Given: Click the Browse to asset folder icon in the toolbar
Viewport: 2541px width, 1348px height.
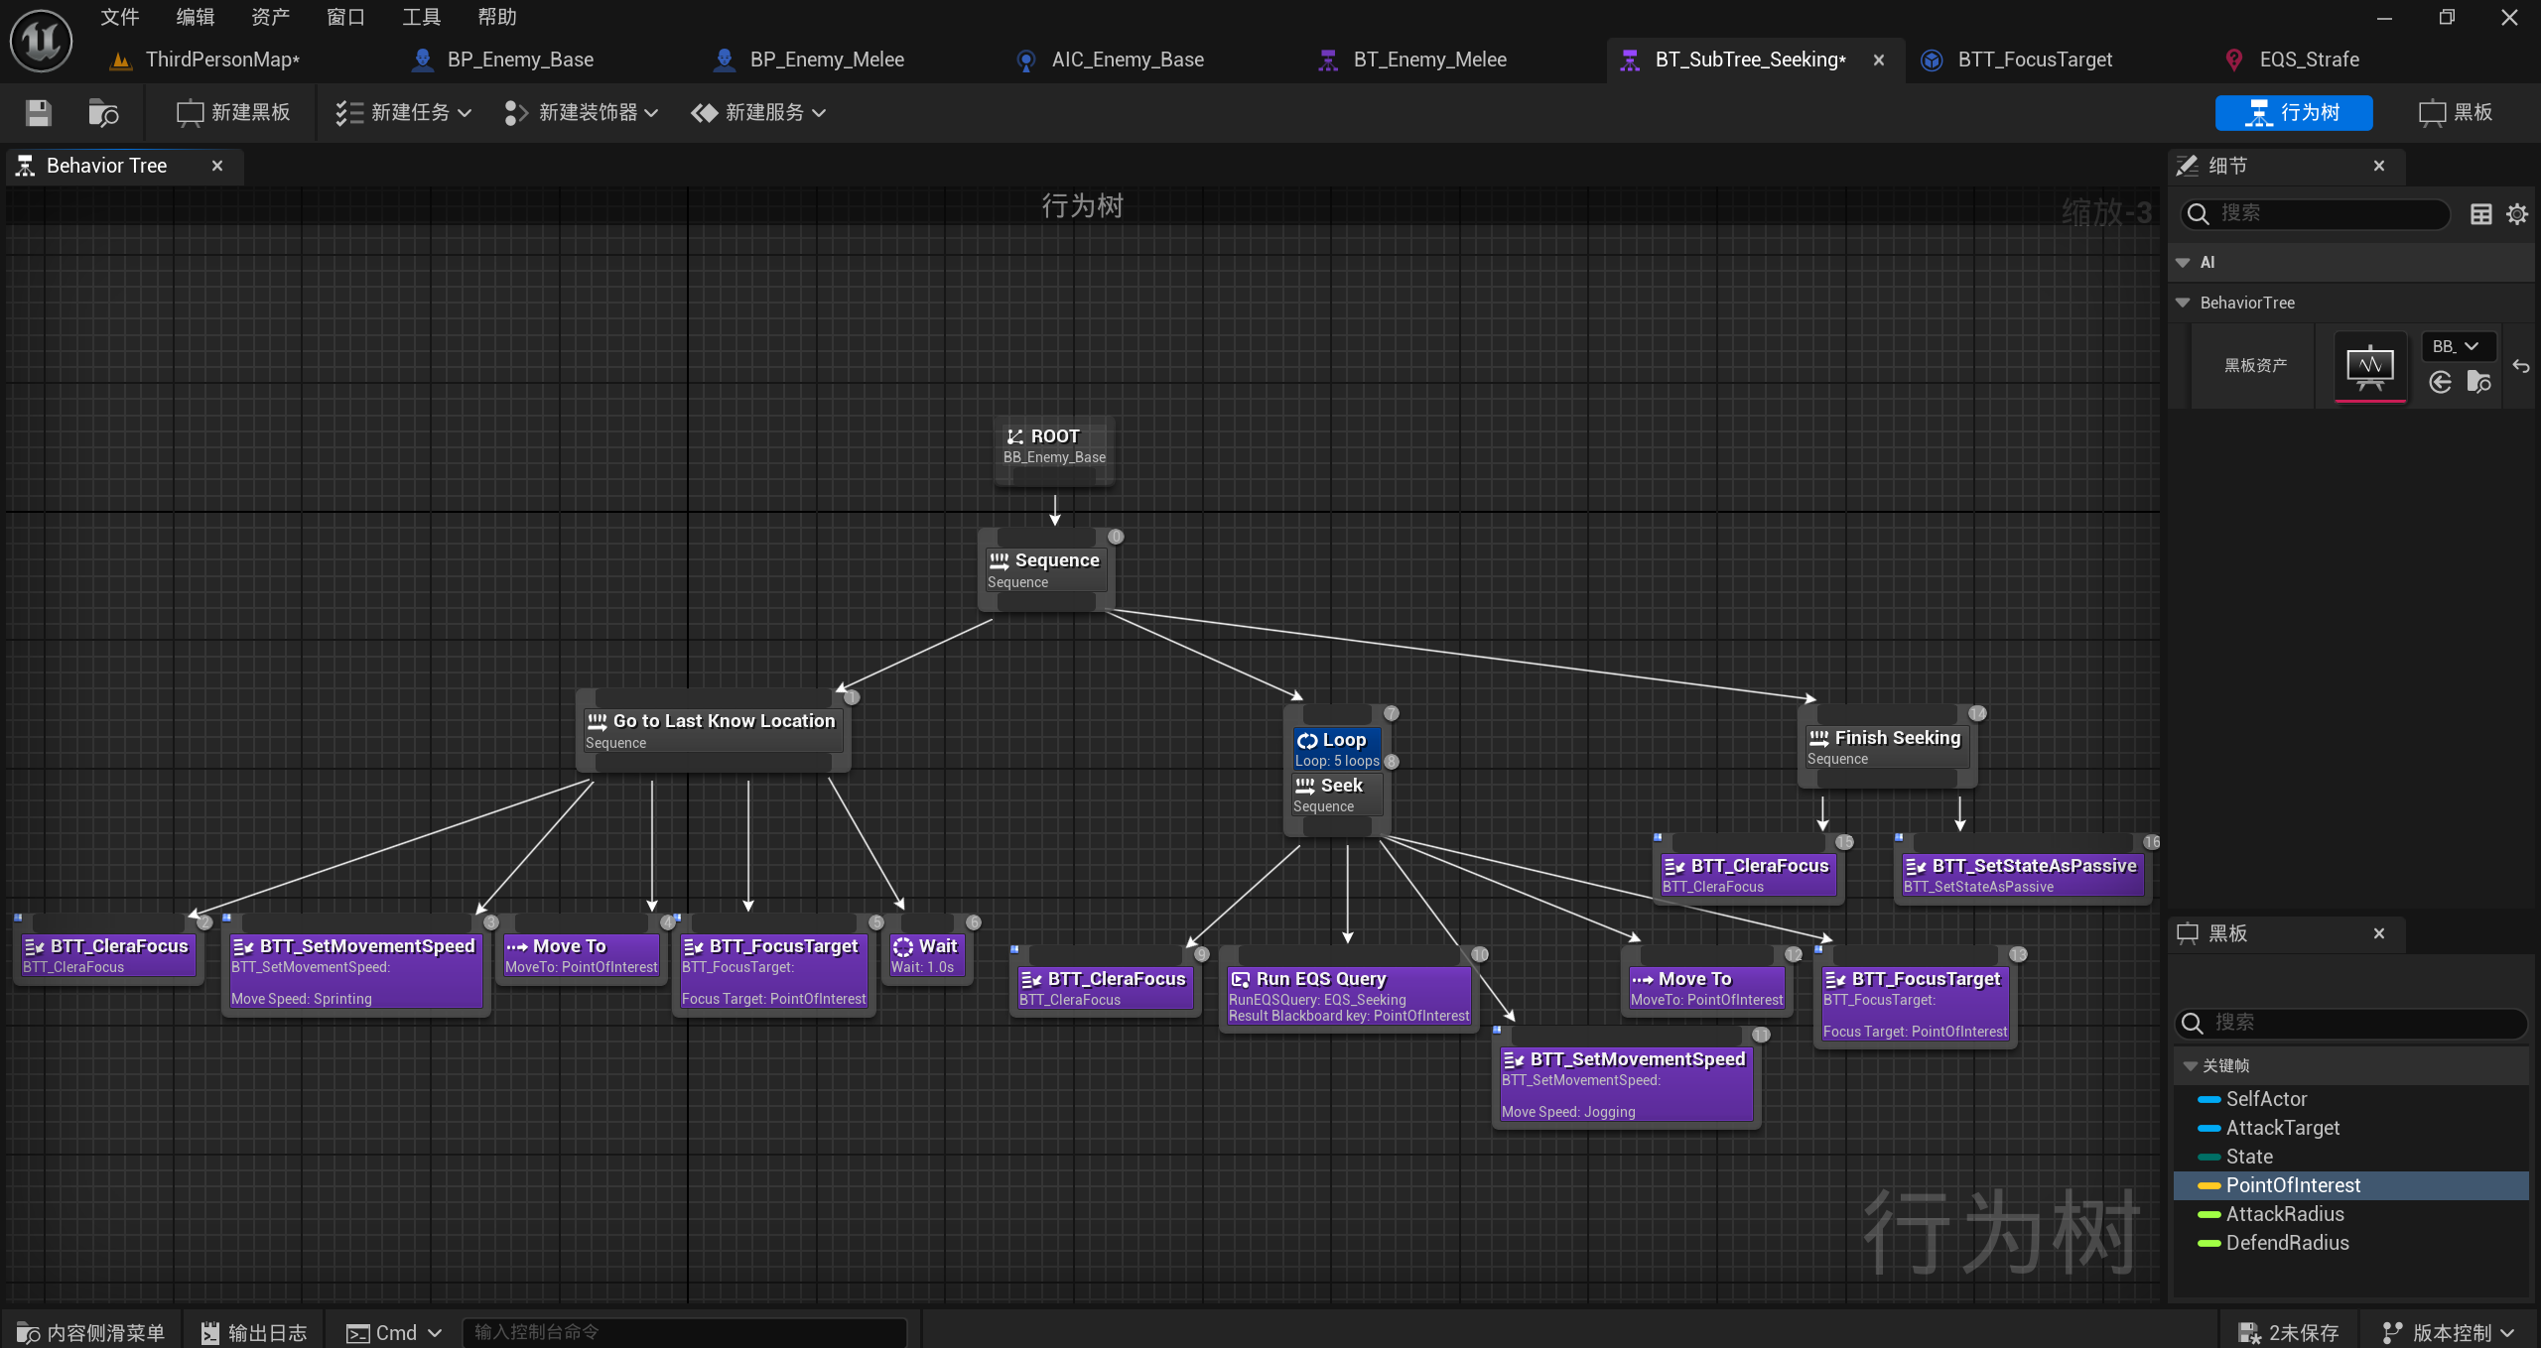Looking at the screenshot, I should pos(102,113).
